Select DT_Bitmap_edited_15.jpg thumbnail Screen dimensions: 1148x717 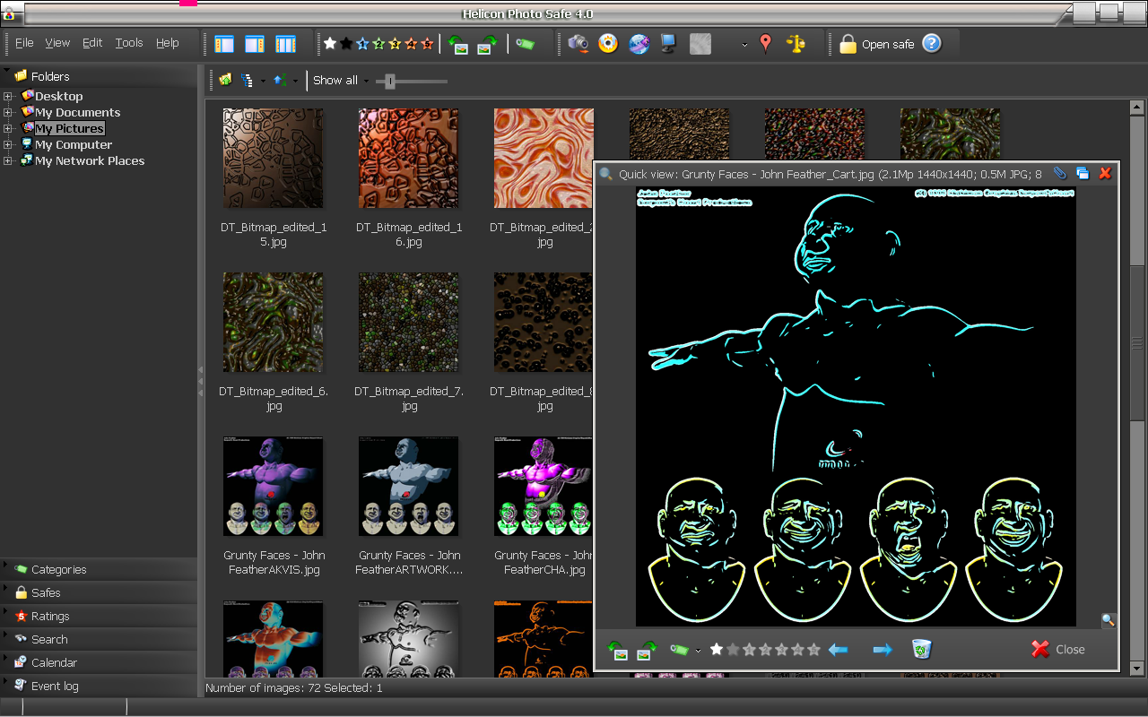[x=274, y=159]
